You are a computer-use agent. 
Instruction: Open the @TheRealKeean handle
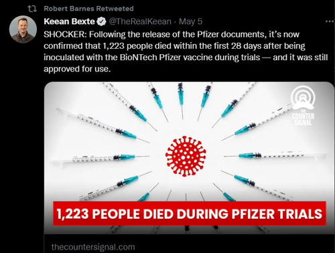tap(140, 21)
